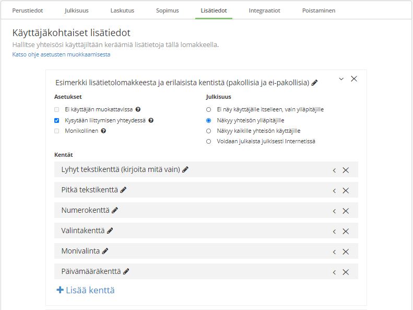Switch to the Laskutus tab

pyautogui.click(x=123, y=10)
